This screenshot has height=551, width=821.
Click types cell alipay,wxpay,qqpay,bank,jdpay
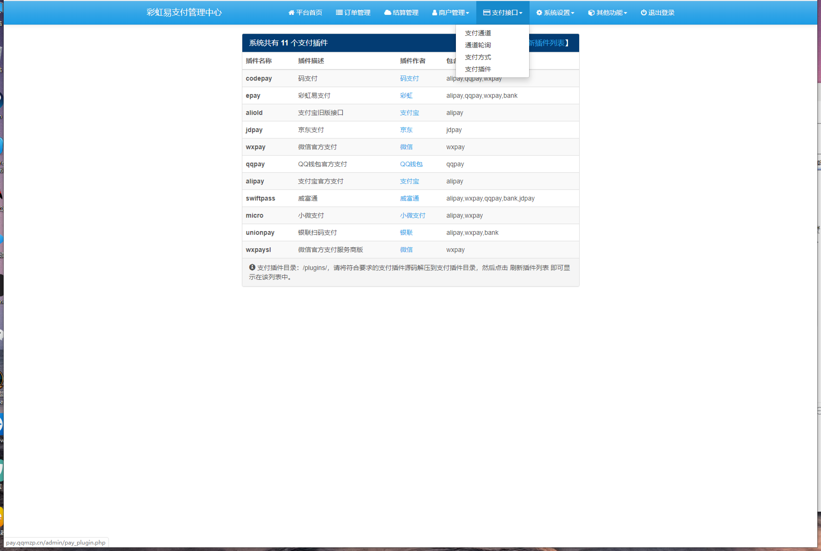490,199
